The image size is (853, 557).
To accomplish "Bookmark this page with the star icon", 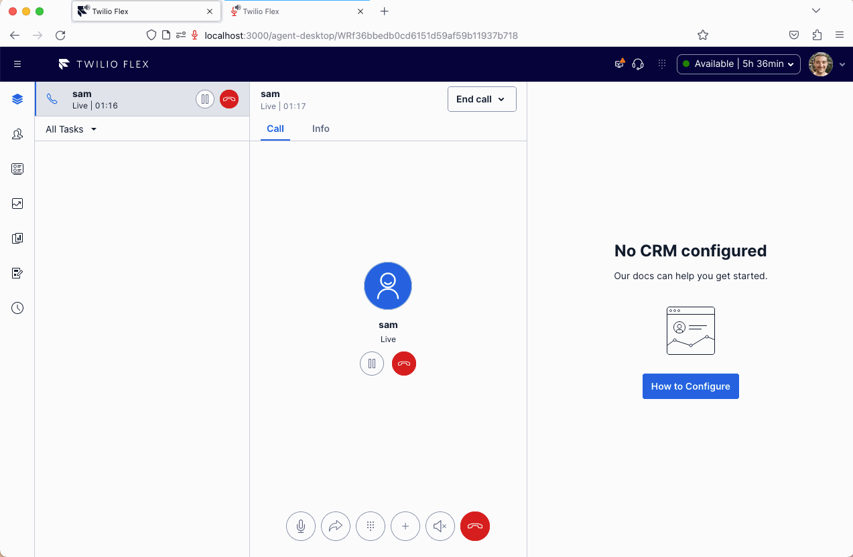I will (x=703, y=35).
